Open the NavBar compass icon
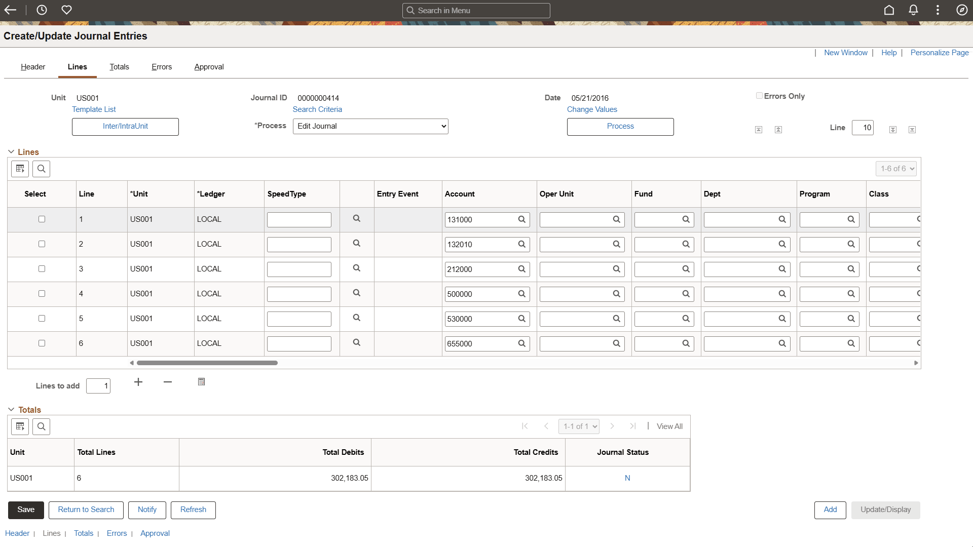Viewport: 973px width, 547px height. (962, 10)
